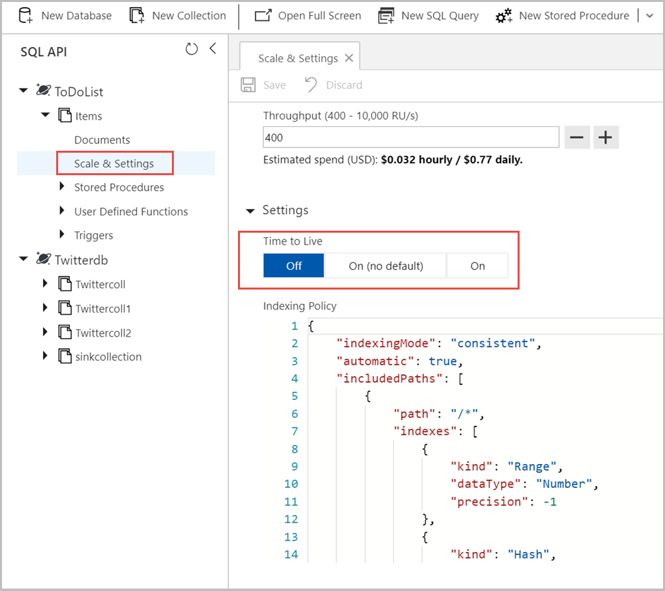This screenshot has height=591, width=665.
Task: Collapse the SQL API side panel
Action: coord(212,49)
